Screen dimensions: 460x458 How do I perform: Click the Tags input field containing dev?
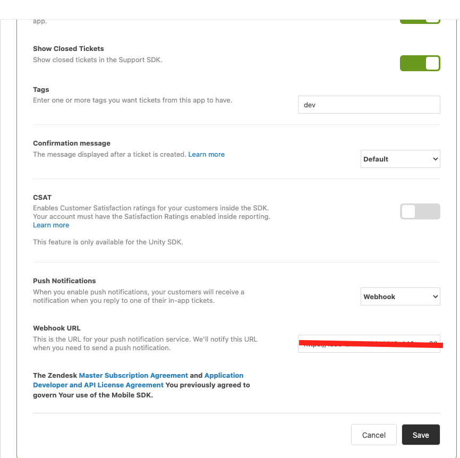[369, 105]
